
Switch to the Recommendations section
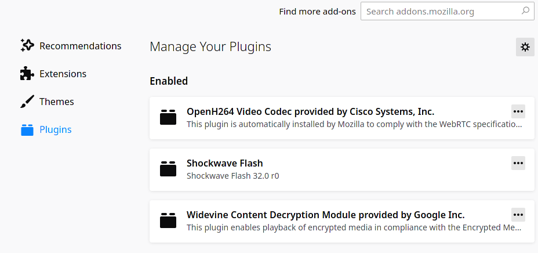click(80, 46)
